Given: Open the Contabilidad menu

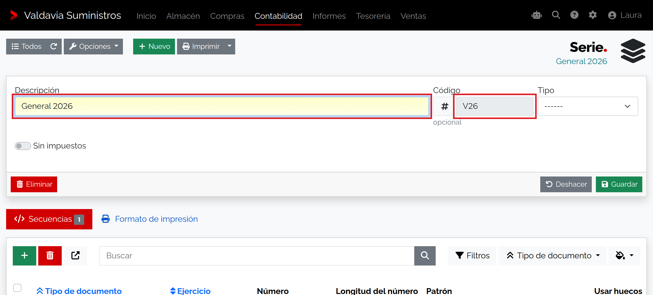Looking at the screenshot, I should pyautogui.click(x=279, y=16).
